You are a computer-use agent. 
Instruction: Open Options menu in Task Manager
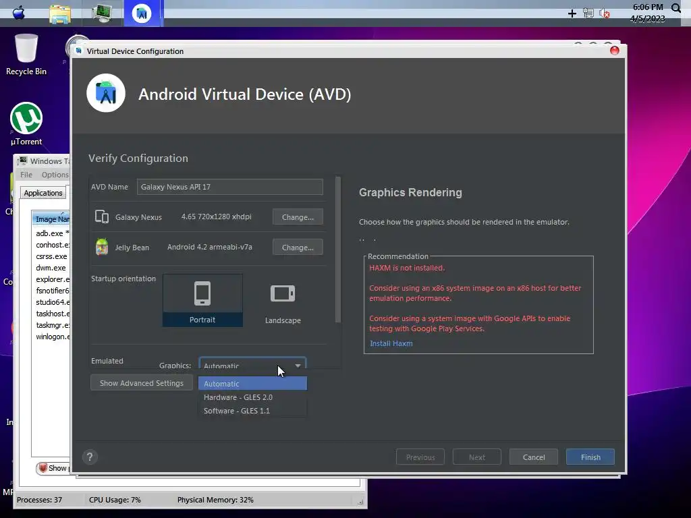55,175
